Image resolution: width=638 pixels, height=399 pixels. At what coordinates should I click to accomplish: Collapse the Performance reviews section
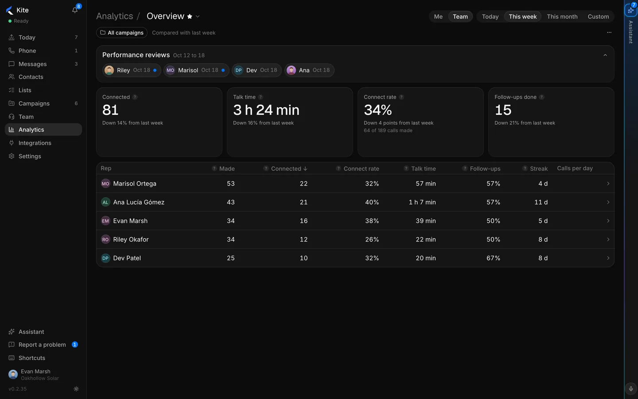(605, 55)
